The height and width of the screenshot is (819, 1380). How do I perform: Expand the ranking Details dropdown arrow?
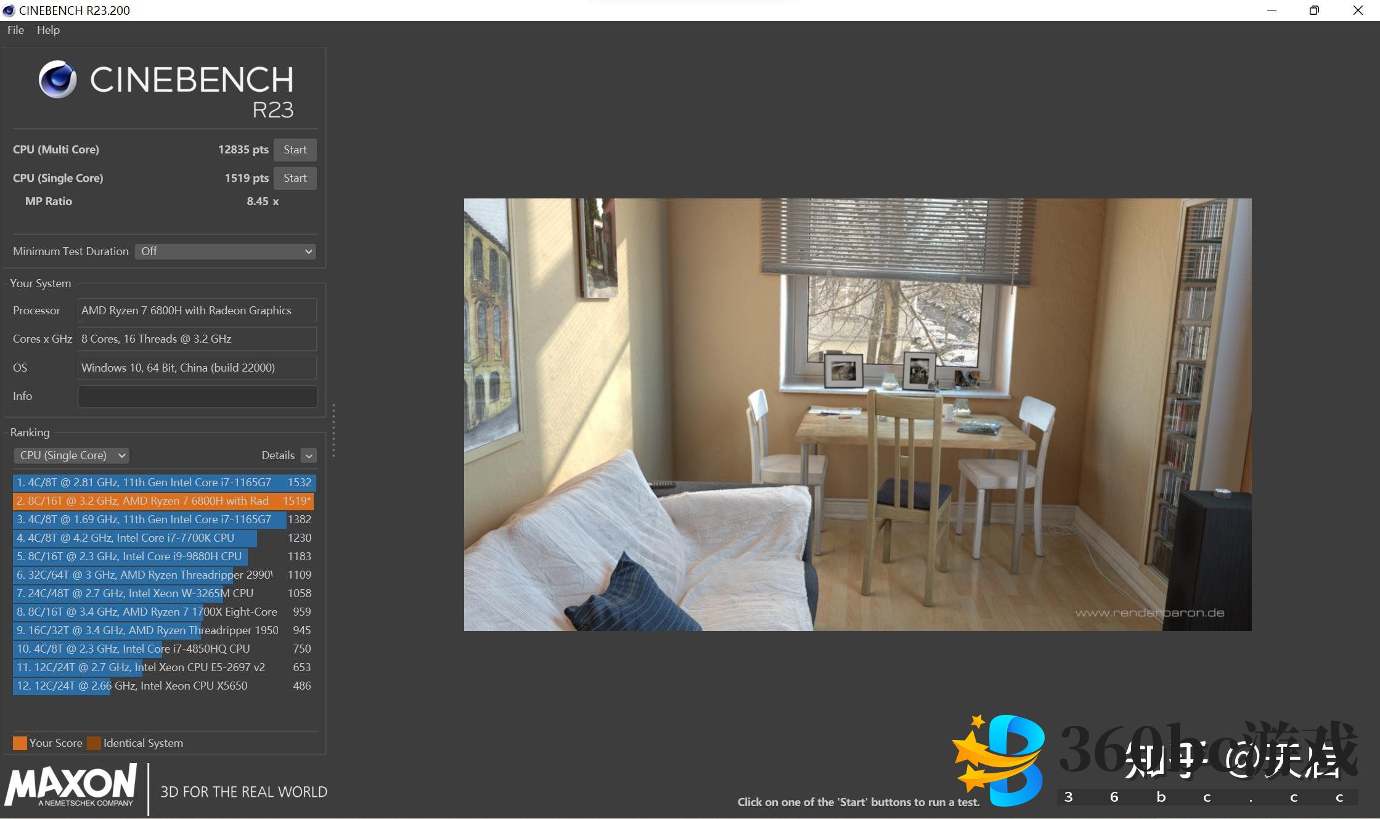[309, 455]
